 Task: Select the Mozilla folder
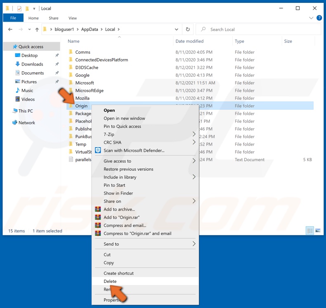point(82,98)
